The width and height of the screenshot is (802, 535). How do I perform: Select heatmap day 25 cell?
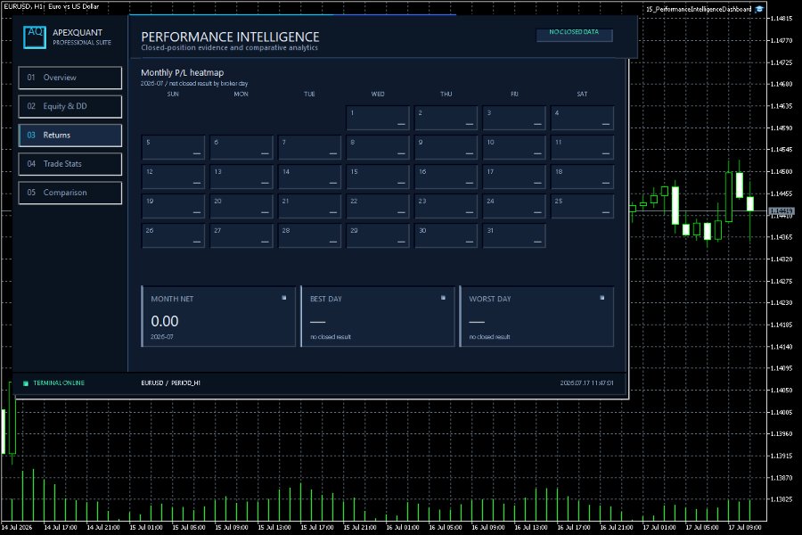(583, 206)
